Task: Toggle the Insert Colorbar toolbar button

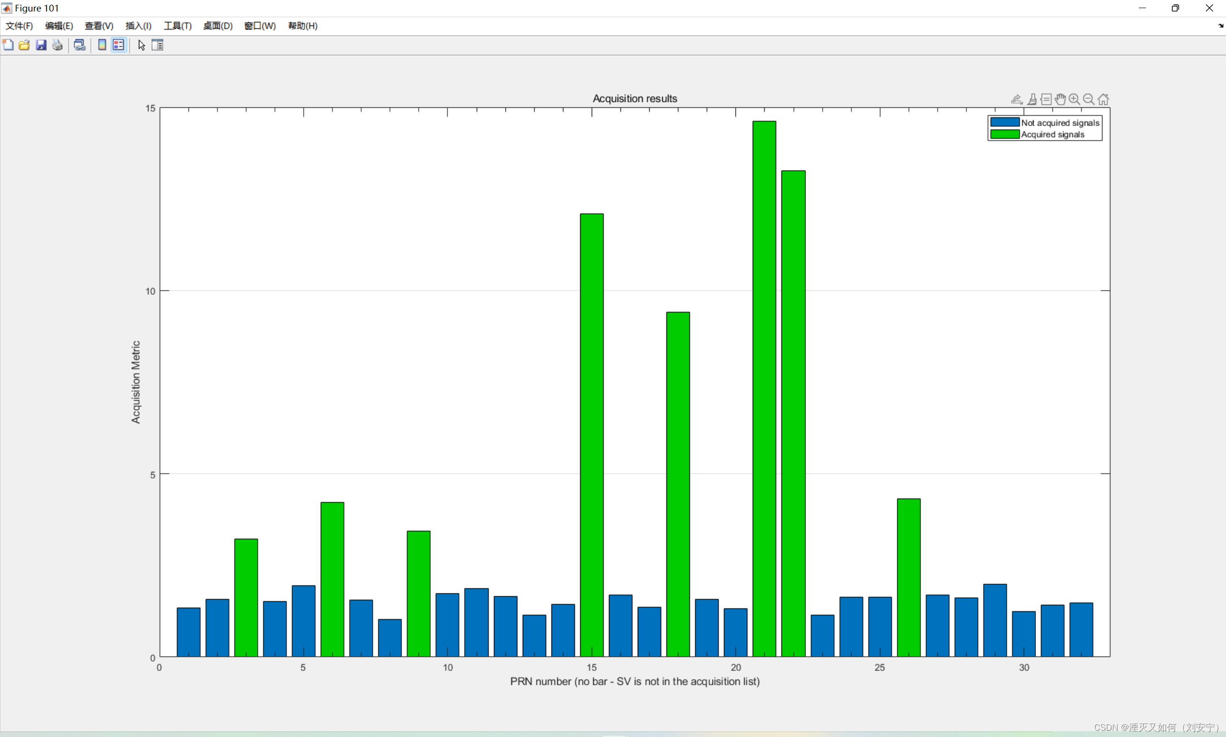Action: (102, 45)
